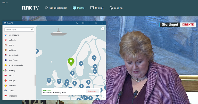Click the Romania flag icon
198x104 pixels.
tap(6, 86)
